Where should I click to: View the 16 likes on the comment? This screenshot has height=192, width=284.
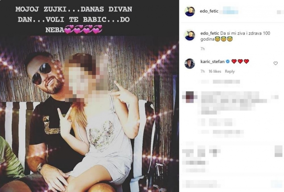(215, 71)
